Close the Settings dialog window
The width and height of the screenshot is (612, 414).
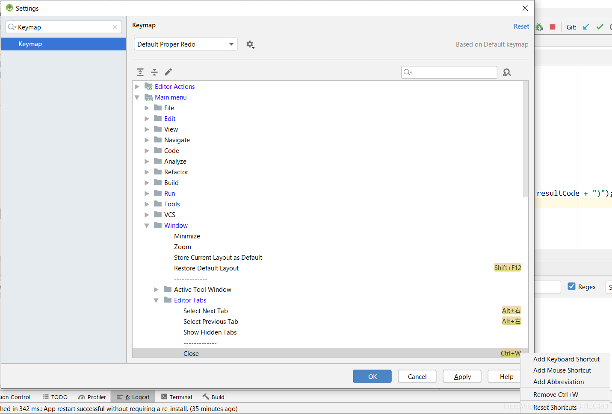pyautogui.click(x=525, y=8)
